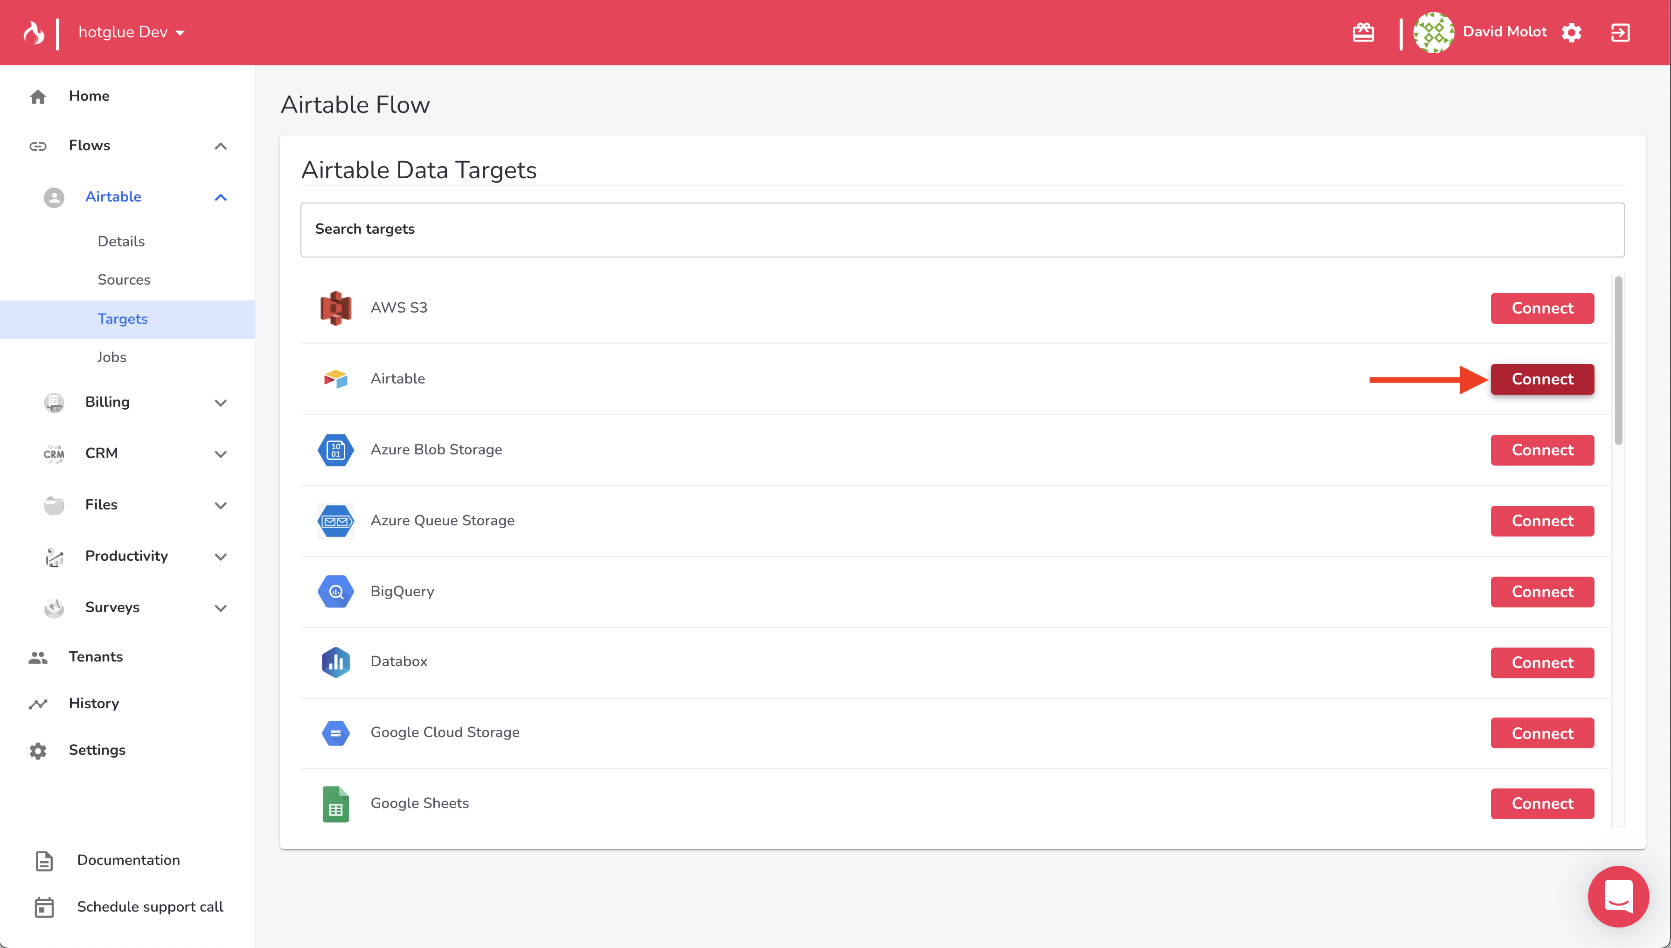The width and height of the screenshot is (1671, 948).
Task: Click the gear icon beside David Molot
Action: coord(1572,32)
